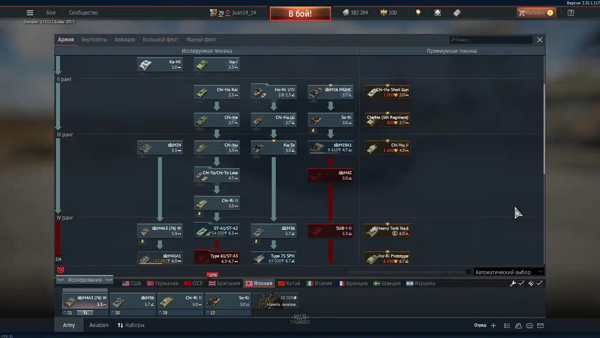
Task: Select Chi-Ri II card in research tree
Action: [217, 203]
